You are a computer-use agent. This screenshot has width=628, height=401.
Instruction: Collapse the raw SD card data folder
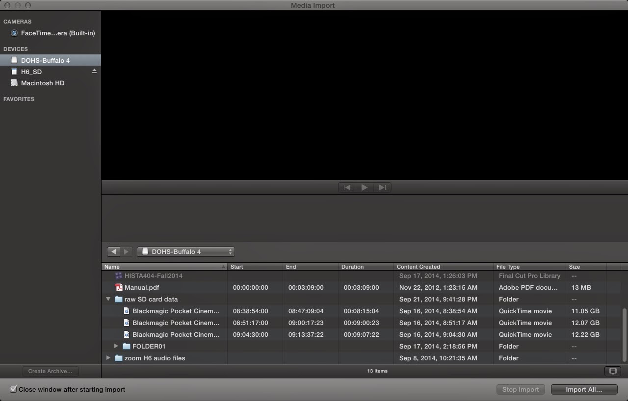(x=108, y=299)
